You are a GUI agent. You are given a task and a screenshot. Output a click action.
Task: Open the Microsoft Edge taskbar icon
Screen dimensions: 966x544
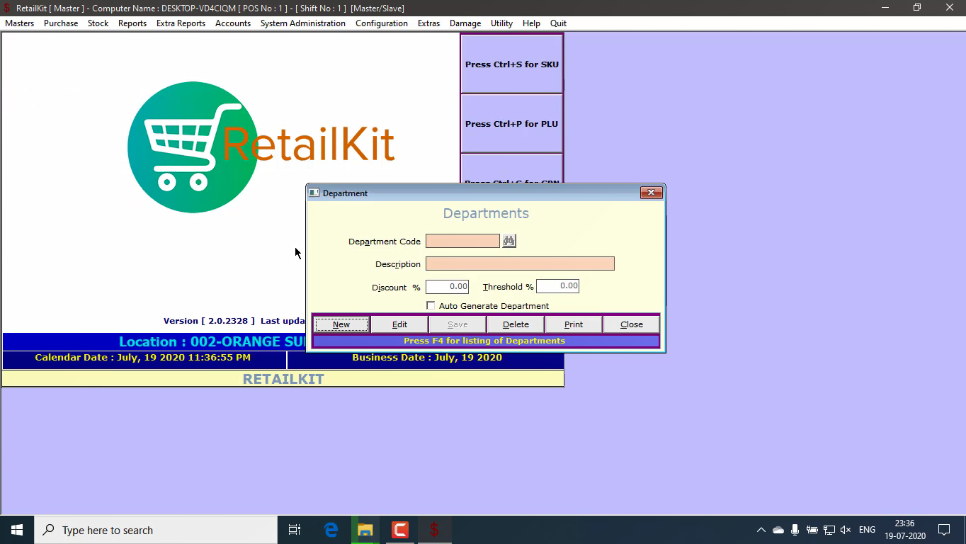tap(331, 530)
